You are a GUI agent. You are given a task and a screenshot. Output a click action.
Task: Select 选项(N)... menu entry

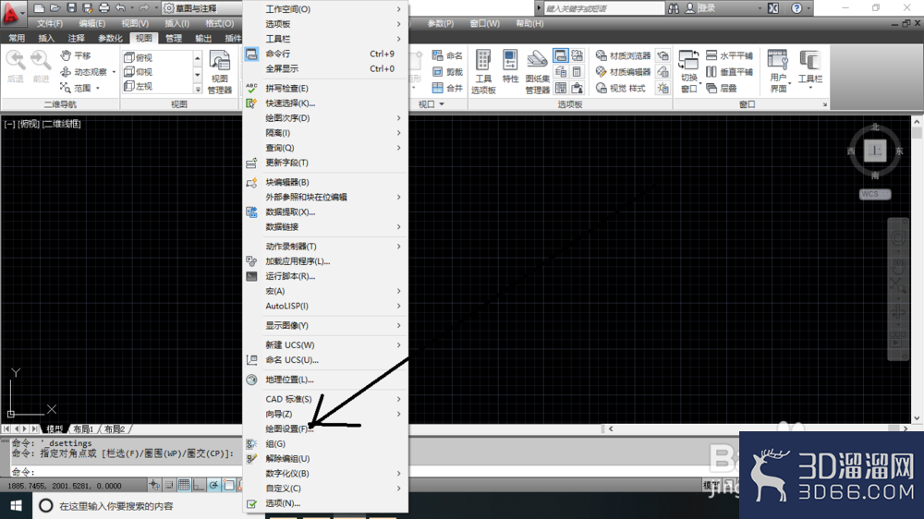pyautogui.click(x=325, y=503)
